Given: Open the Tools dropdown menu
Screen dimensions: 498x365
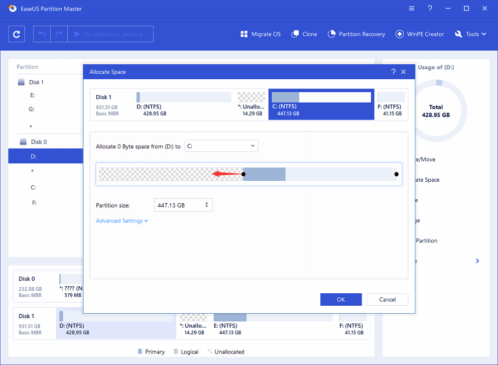Looking at the screenshot, I should [x=467, y=34].
